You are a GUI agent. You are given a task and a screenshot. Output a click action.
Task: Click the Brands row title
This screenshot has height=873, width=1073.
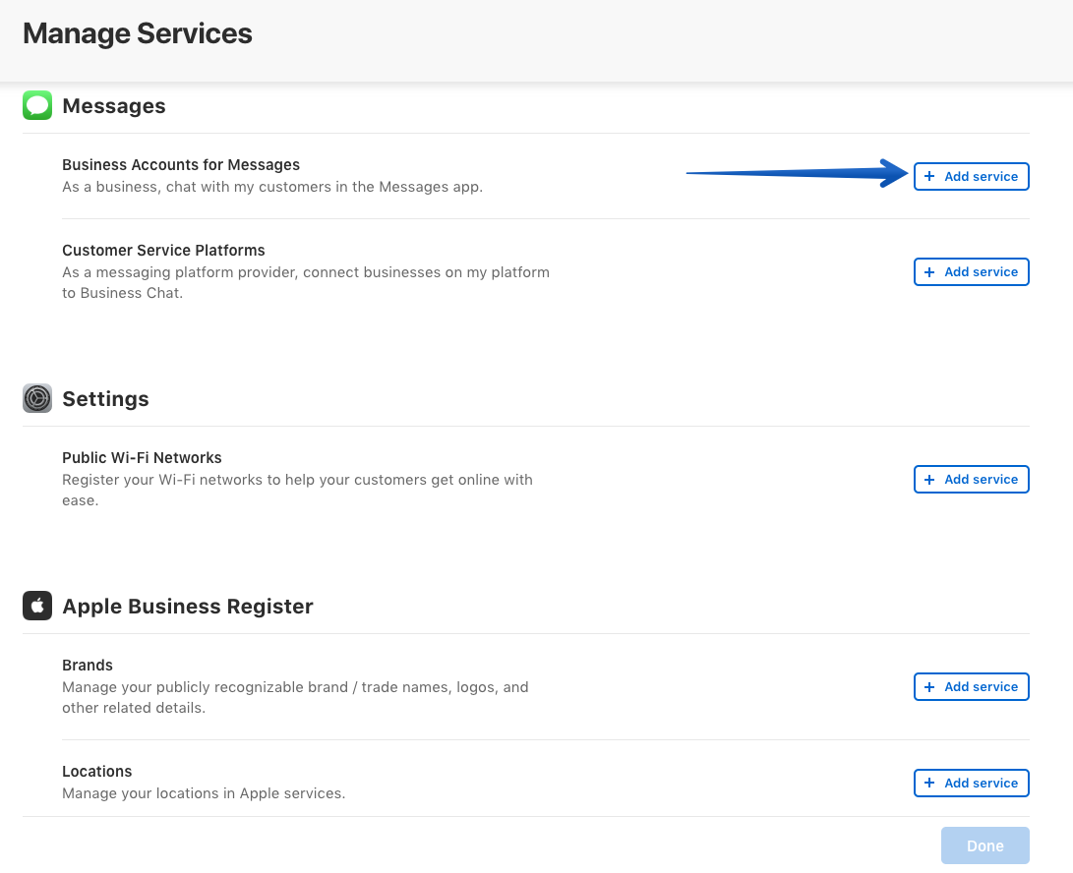pos(88,665)
